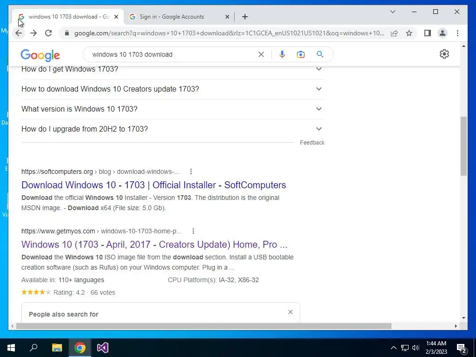The height and width of the screenshot is (357, 476).
Task: Open File Explorer from the taskbar
Action: click(57, 348)
